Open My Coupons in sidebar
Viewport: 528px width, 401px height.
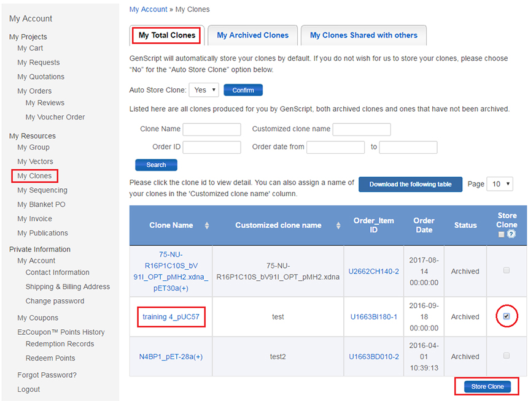pyautogui.click(x=37, y=318)
